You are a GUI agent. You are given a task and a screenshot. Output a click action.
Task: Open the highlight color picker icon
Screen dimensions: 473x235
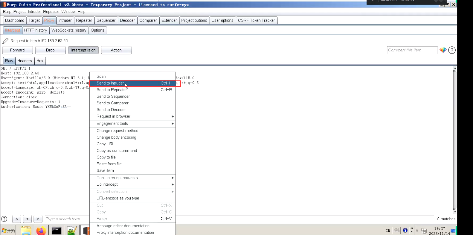[443, 50]
